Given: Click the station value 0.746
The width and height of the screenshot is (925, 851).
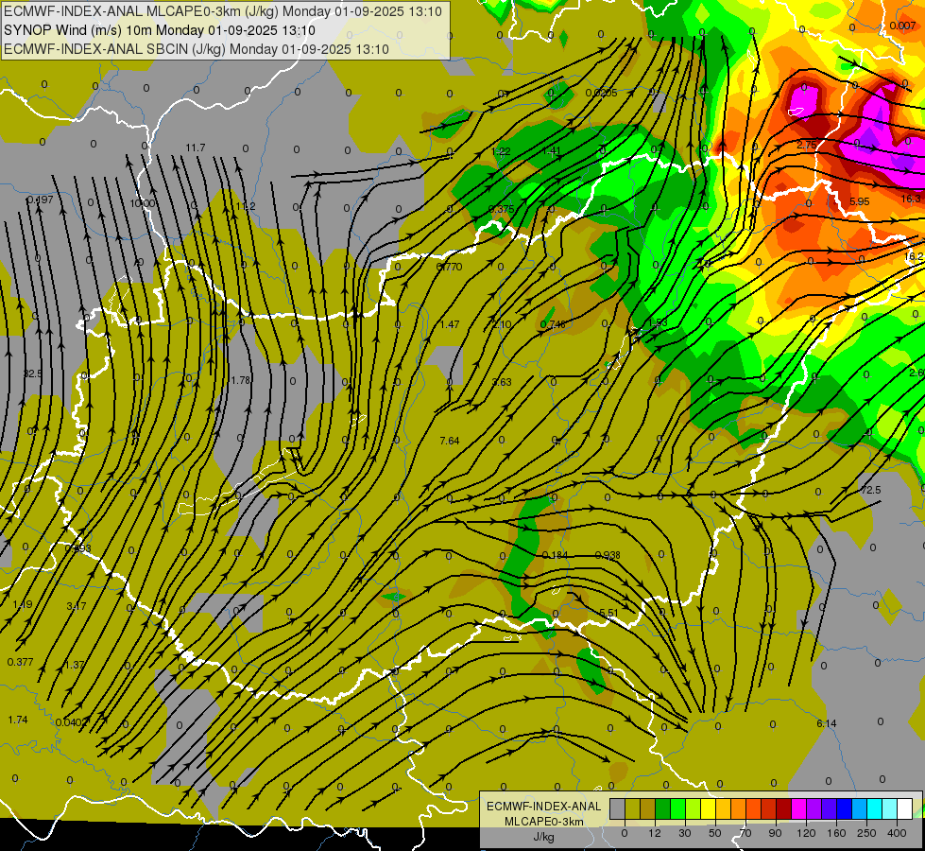Looking at the screenshot, I should click(x=553, y=324).
